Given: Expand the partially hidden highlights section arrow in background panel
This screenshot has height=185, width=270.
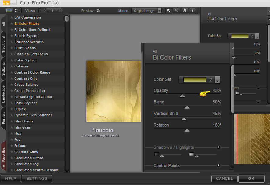Looking at the screenshot, I should (x=258, y=88).
